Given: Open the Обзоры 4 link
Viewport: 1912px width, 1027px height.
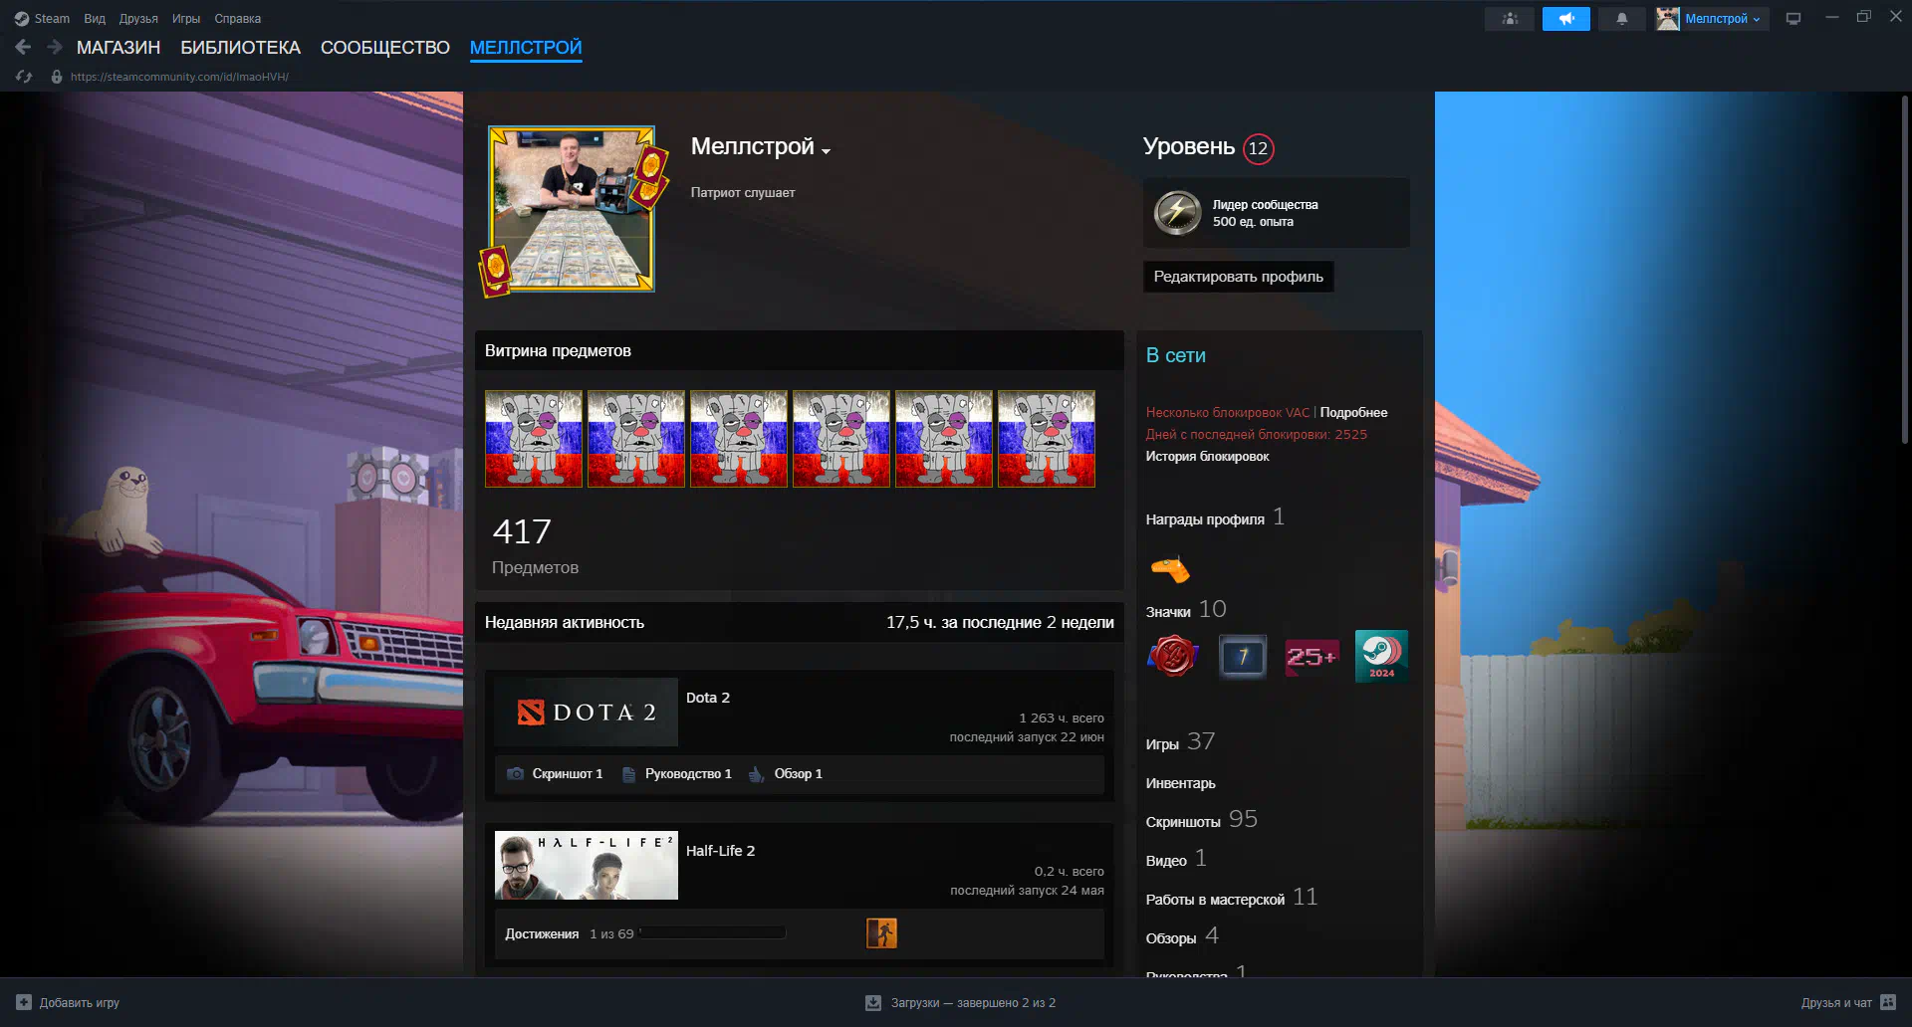Looking at the screenshot, I should point(1181,936).
